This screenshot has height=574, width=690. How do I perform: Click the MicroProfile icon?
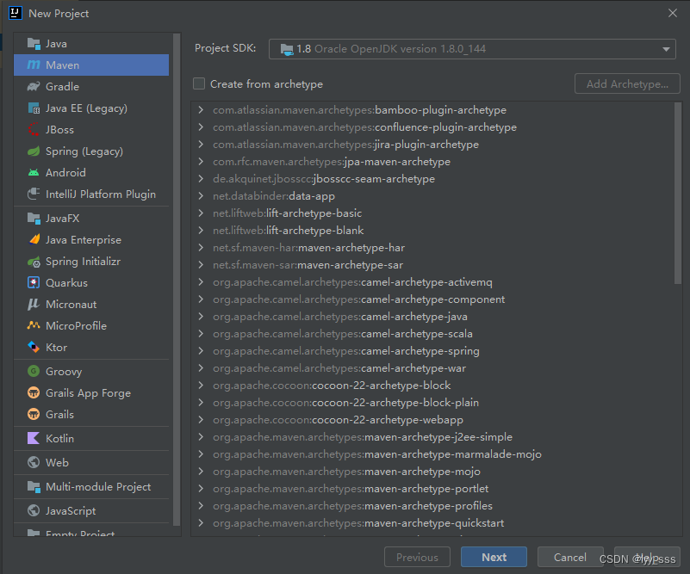coord(34,325)
